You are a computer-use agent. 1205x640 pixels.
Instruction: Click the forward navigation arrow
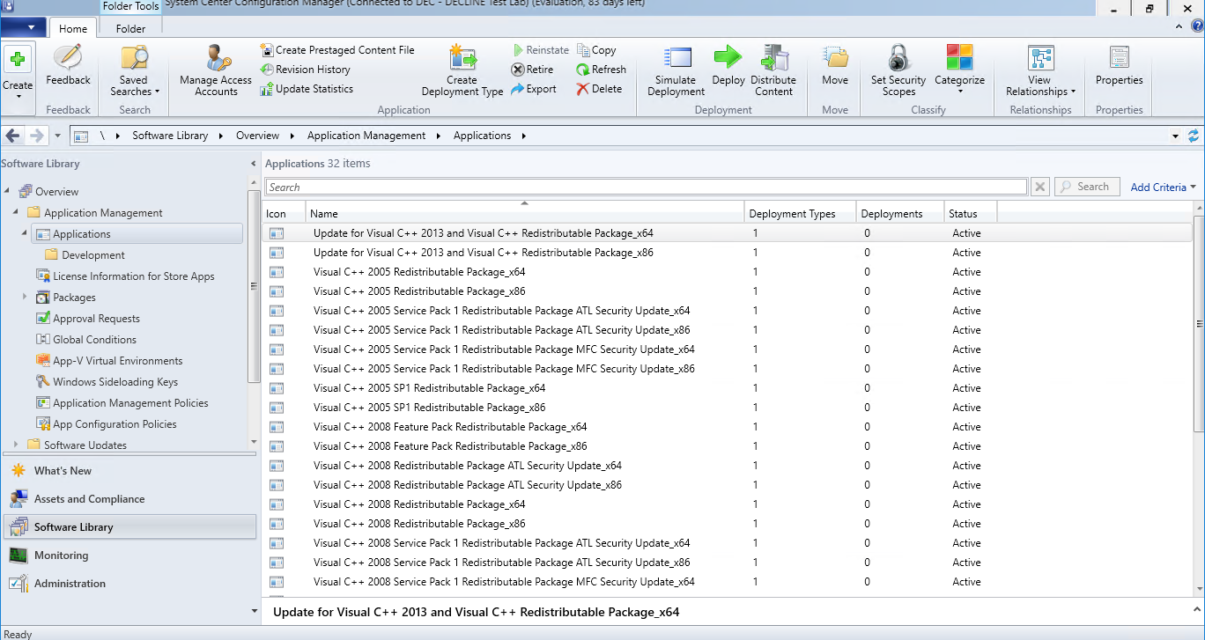pyautogui.click(x=36, y=136)
